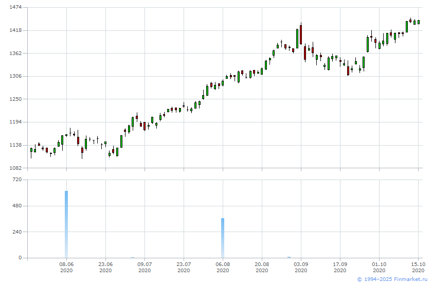
Task: Click the 1082 price axis label
Action: pos(15,168)
